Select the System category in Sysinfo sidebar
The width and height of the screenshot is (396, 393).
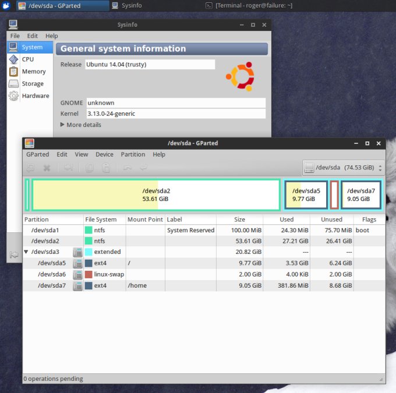tap(30, 47)
